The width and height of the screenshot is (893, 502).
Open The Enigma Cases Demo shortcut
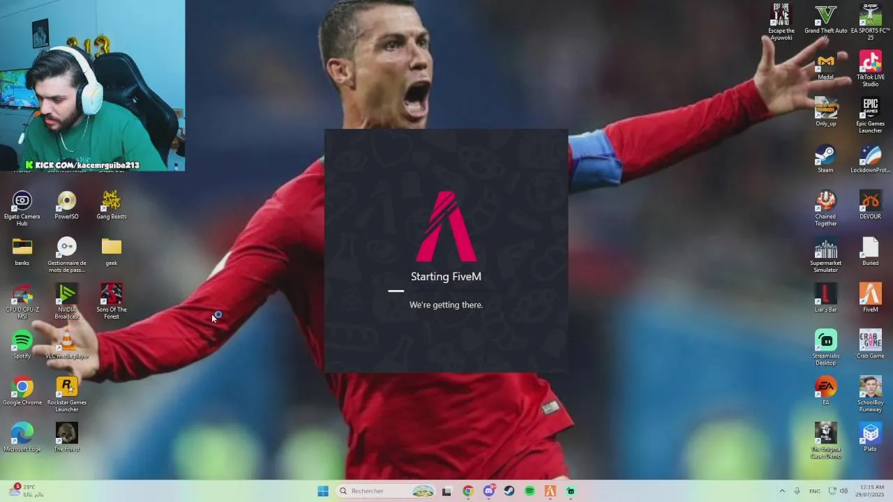(825, 441)
